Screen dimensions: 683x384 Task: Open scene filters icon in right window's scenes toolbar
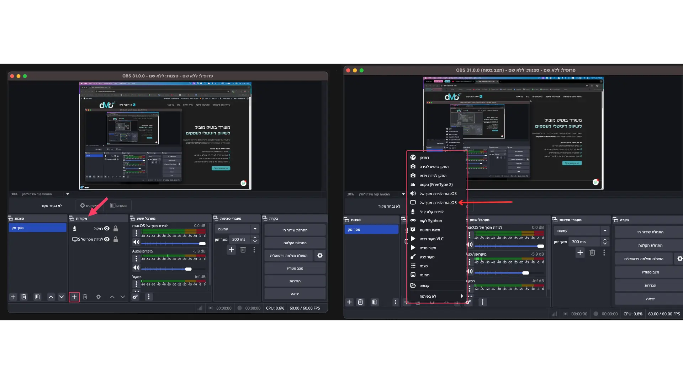click(x=374, y=302)
